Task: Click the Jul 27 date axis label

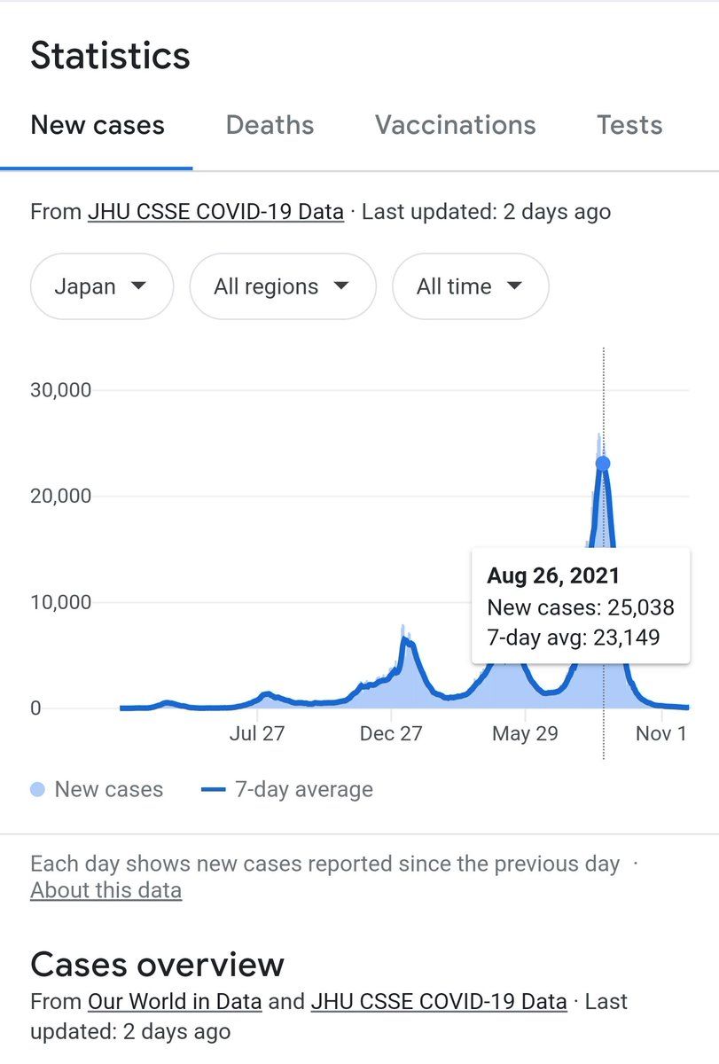Action: (256, 734)
